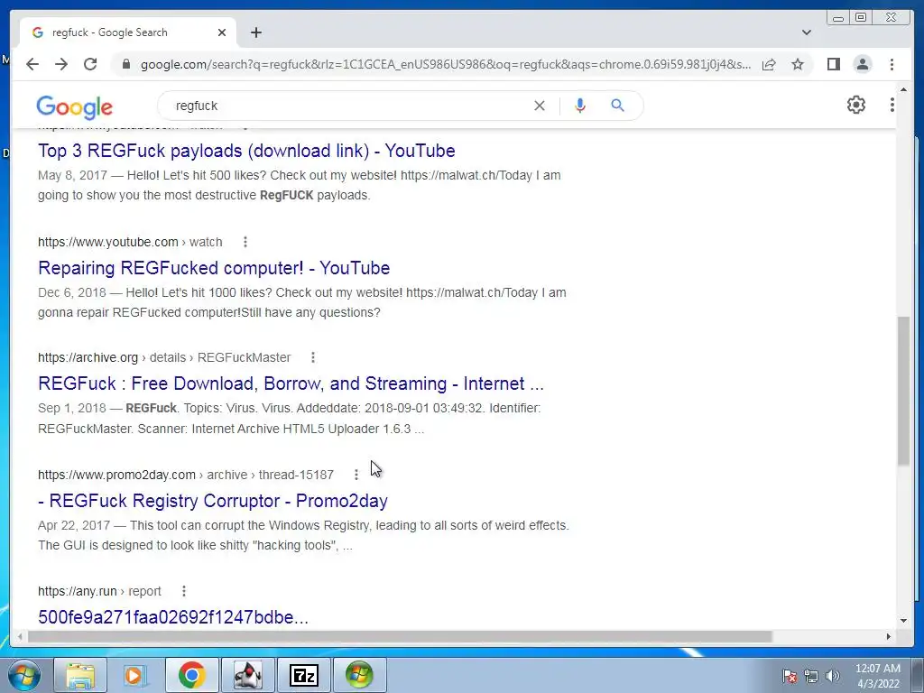Open the taskbar clock and date
The image size is (924, 693).
click(878, 676)
